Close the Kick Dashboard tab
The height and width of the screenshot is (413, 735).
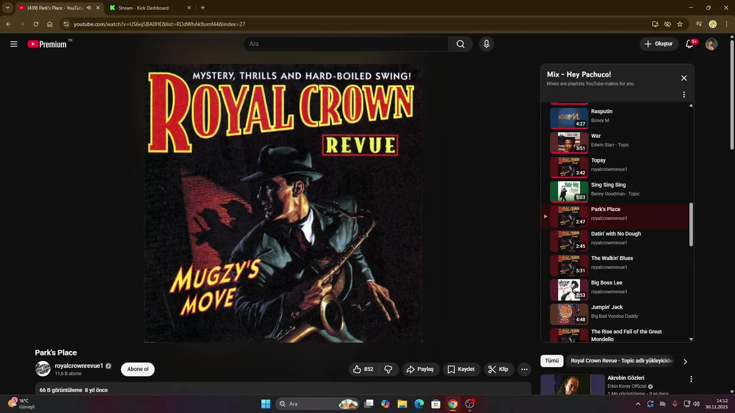tap(189, 8)
